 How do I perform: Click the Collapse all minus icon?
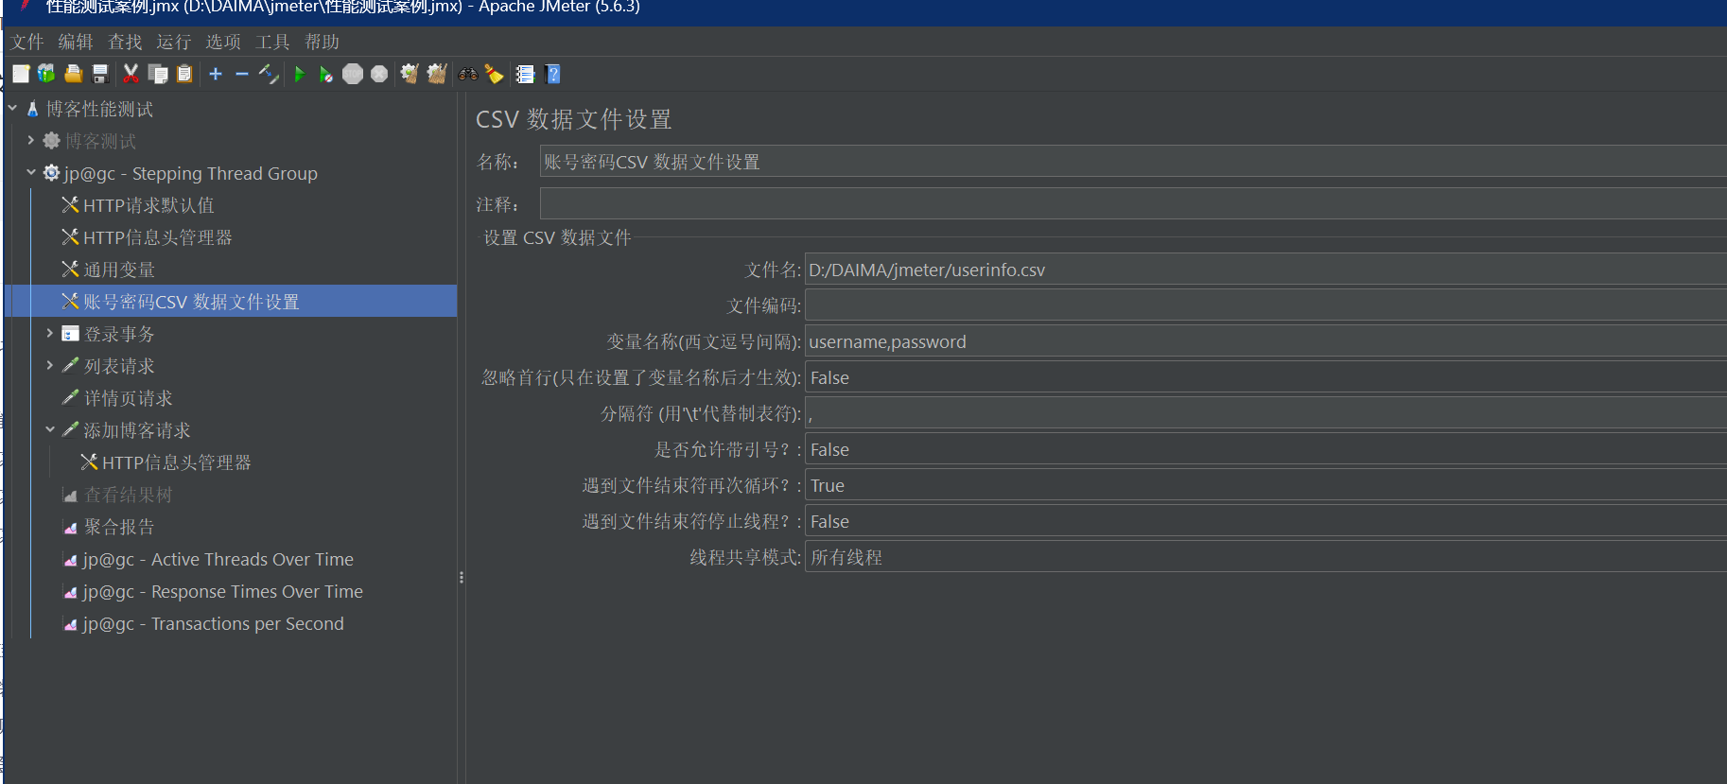pyautogui.click(x=242, y=74)
